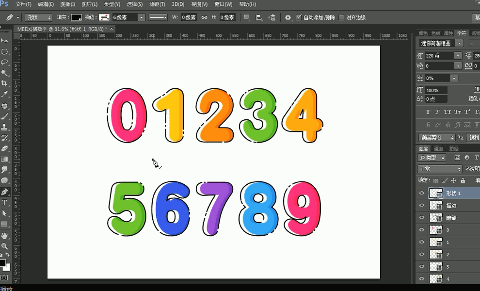Click the vertical scale 100% field
480x291 pixels.
coord(436,90)
